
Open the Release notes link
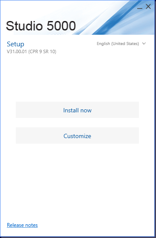point(22,225)
